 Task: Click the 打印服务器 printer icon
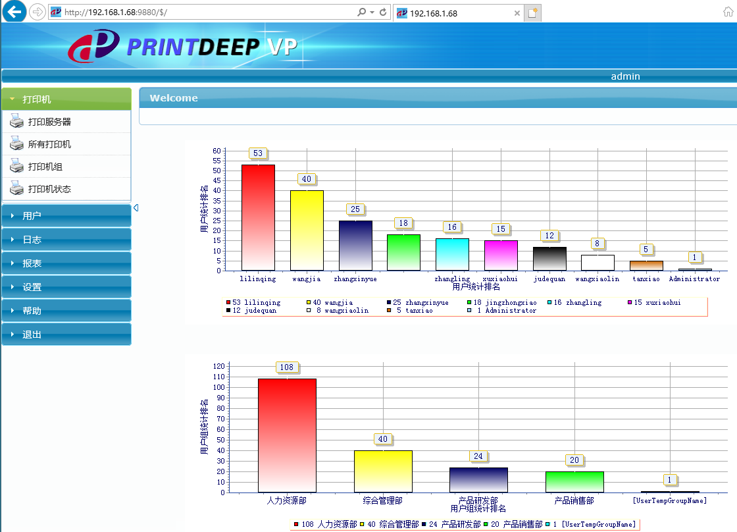coord(16,121)
